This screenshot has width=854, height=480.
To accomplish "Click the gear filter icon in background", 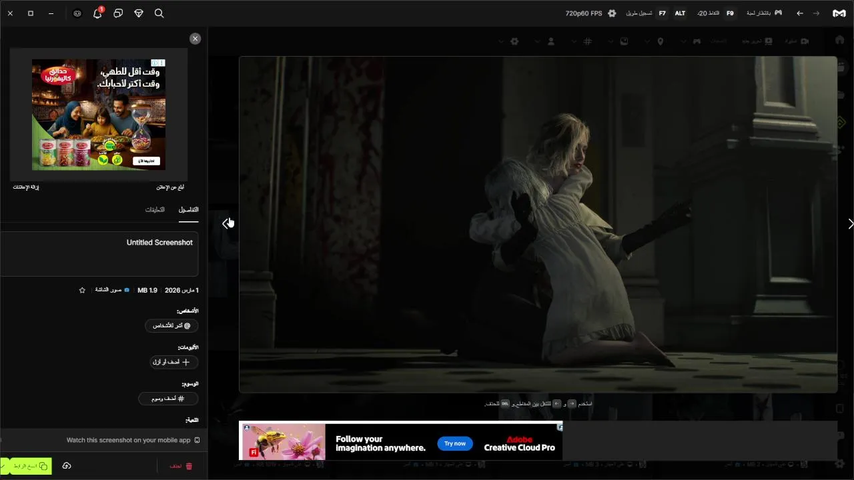I will [514, 41].
